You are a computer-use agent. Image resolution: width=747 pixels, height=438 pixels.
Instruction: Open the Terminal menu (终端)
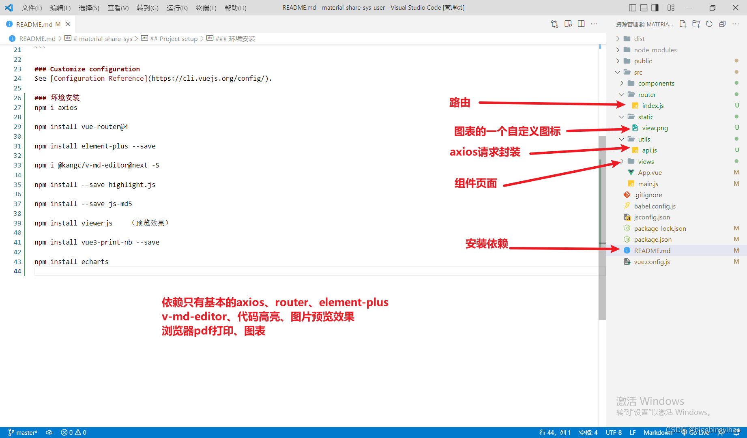[x=206, y=8]
